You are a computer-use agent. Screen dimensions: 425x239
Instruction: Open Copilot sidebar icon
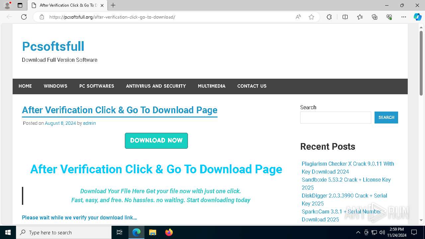(x=417, y=17)
